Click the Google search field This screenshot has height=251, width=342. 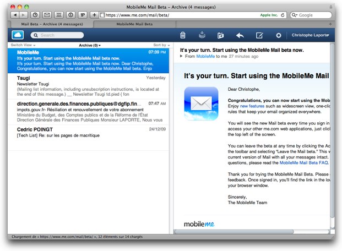(x=311, y=15)
